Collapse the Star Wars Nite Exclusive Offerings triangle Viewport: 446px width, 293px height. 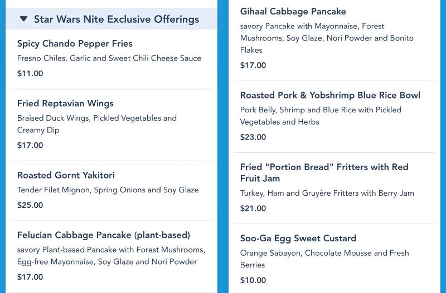pyautogui.click(x=23, y=19)
